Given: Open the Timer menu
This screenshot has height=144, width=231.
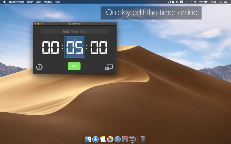Looking at the screenshot, I should (30, 2).
